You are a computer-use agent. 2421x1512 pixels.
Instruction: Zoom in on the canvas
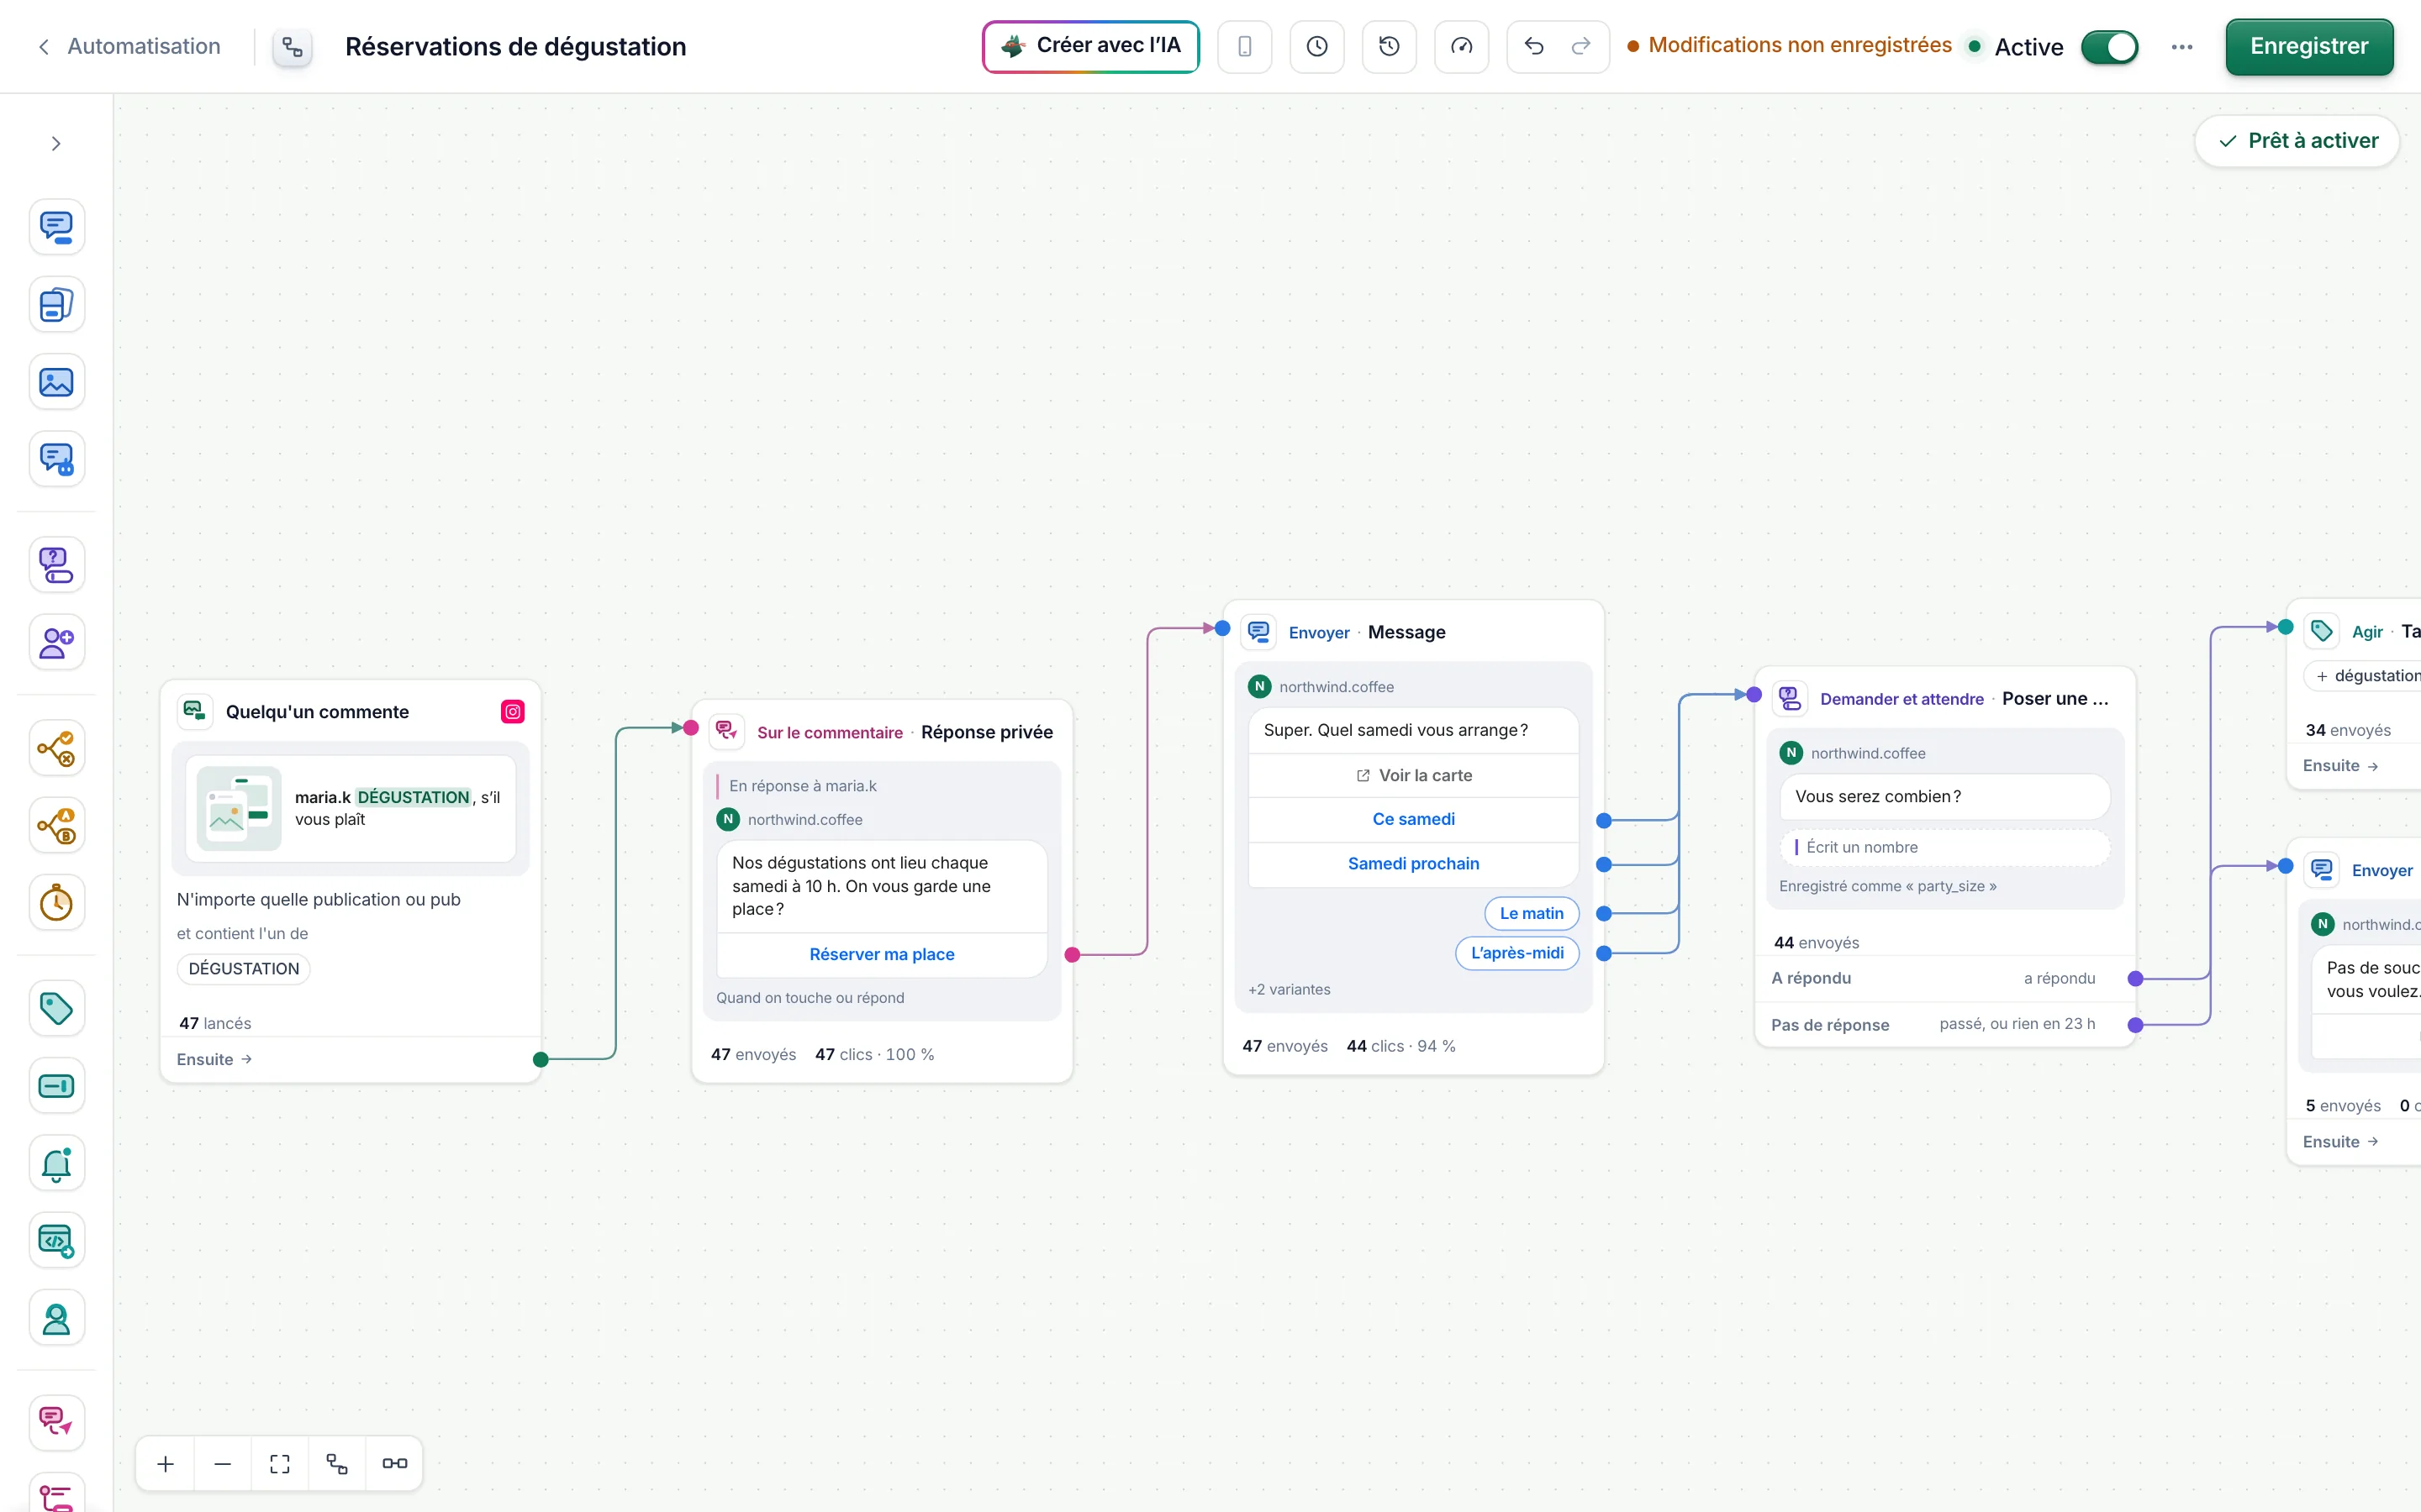click(x=165, y=1464)
